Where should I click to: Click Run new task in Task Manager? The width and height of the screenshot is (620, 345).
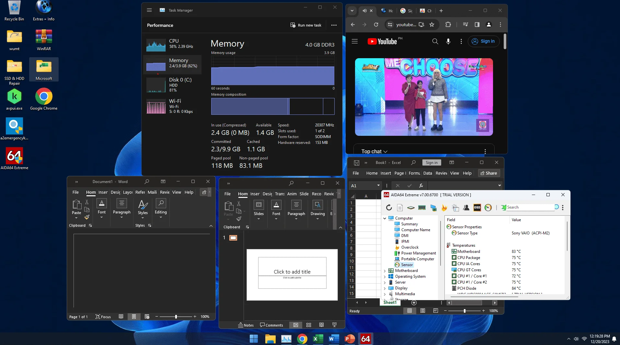(x=306, y=25)
